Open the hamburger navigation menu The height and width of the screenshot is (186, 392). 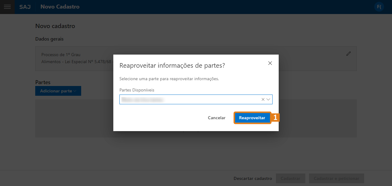[x=7, y=7]
